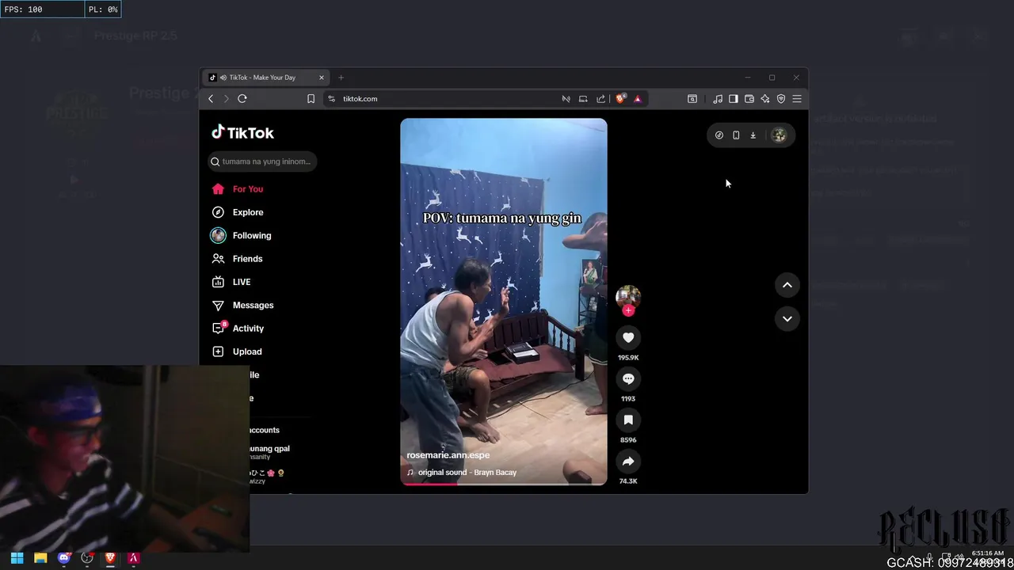Close the TikTok browser tab
The width and height of the screenshot is (1014, 570).
(322, 78)
